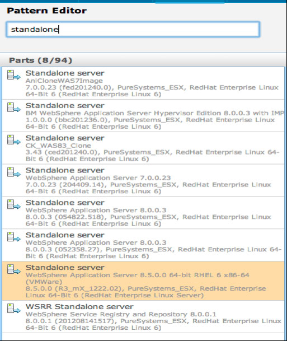Click server icon for highlighted 8.5.0.0 part

pyautogui.click(x=13, y=269)
